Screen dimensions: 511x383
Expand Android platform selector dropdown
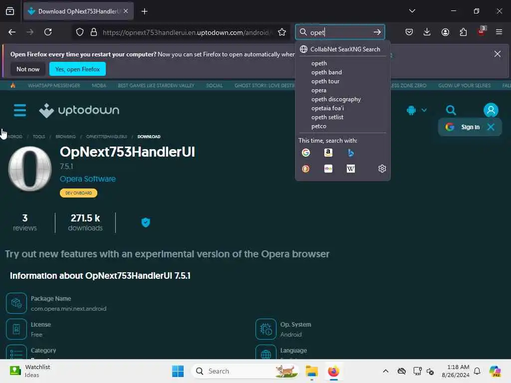pyautogui.click(x=417, y=110)
